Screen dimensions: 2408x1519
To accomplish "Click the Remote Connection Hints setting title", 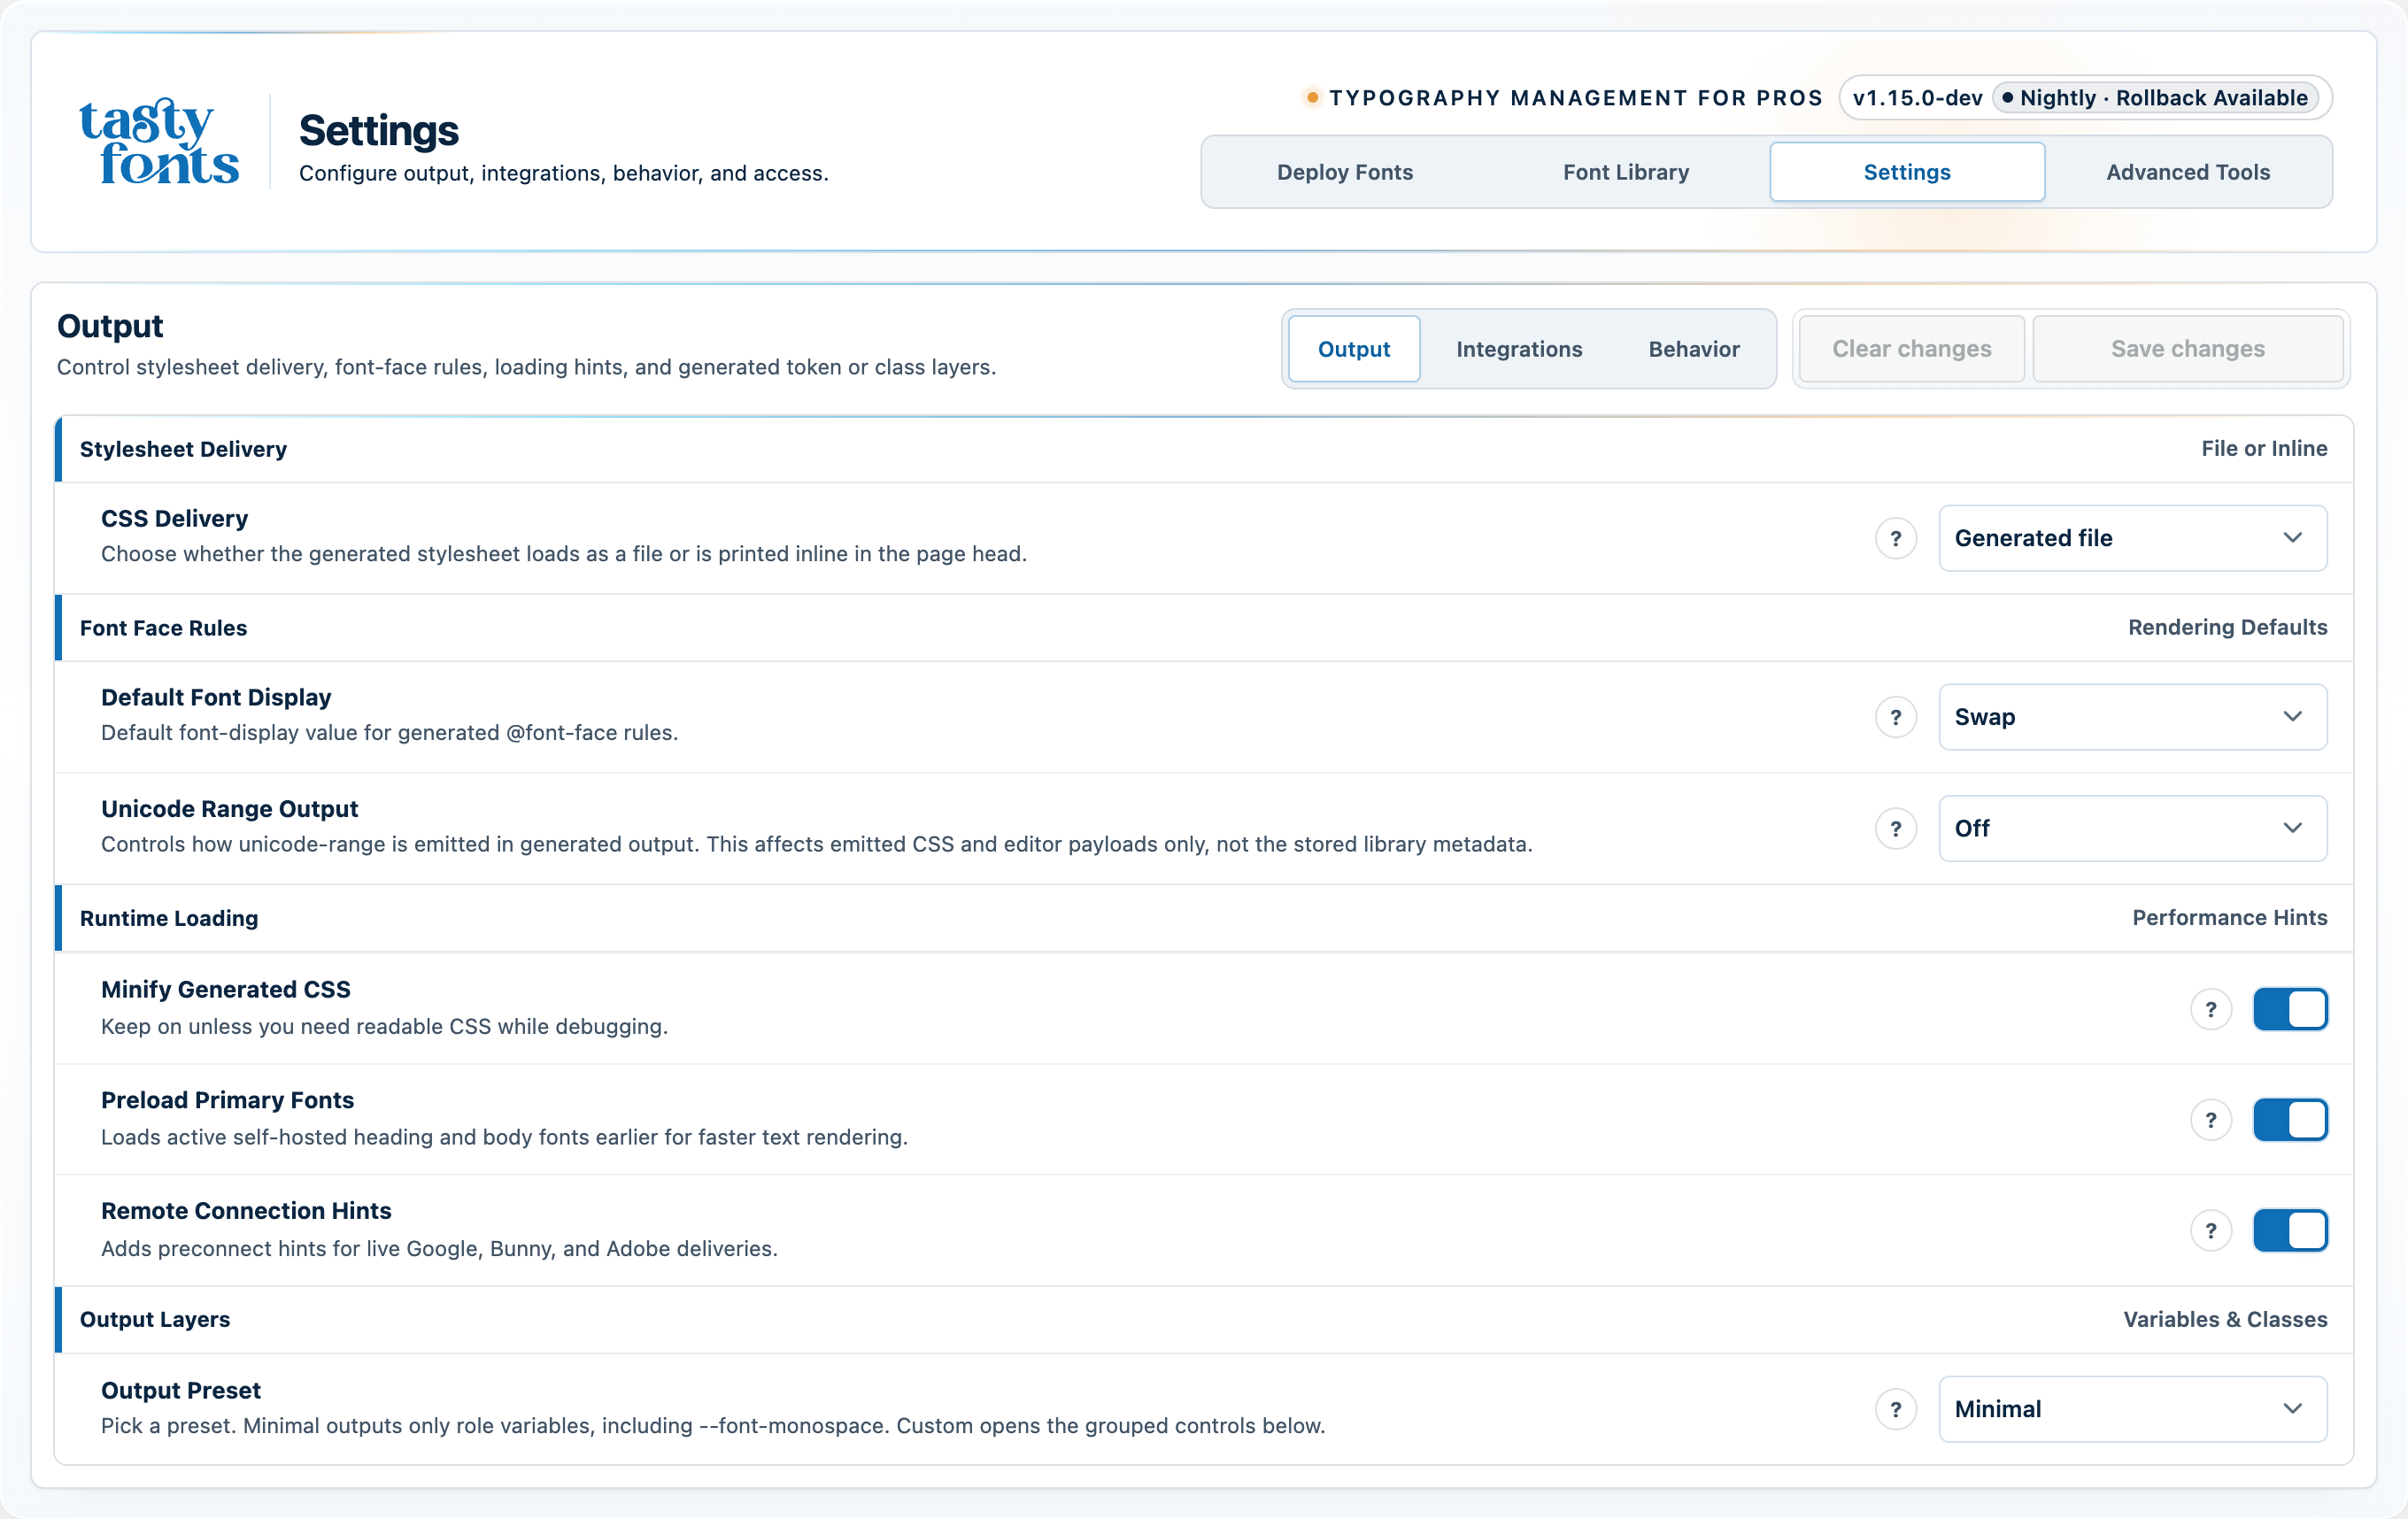I will coord(246,1210).
